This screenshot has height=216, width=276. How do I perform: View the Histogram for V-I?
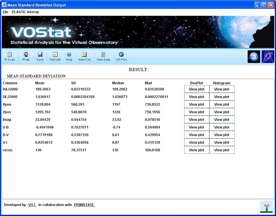pos(222,142)
